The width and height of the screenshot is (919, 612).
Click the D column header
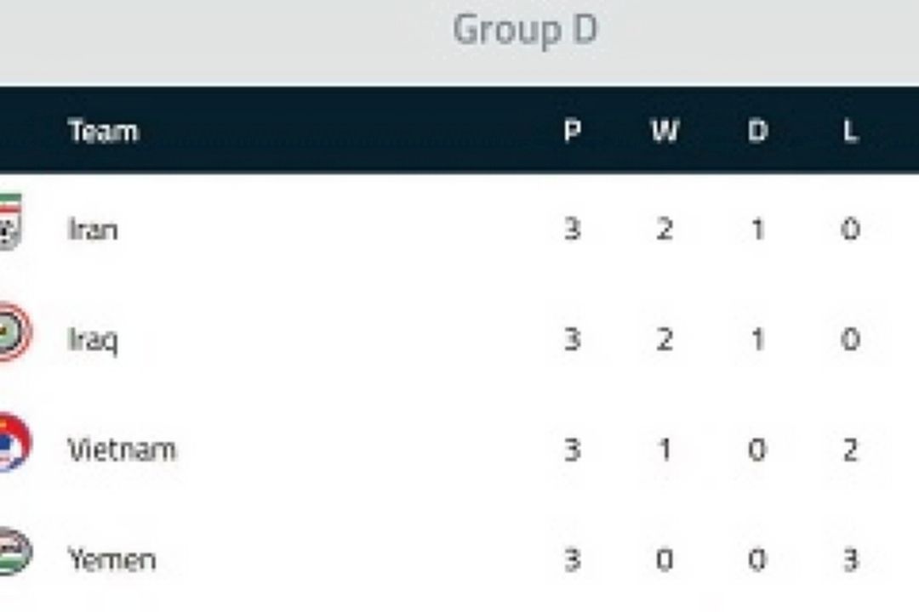[x=758, y=131]
